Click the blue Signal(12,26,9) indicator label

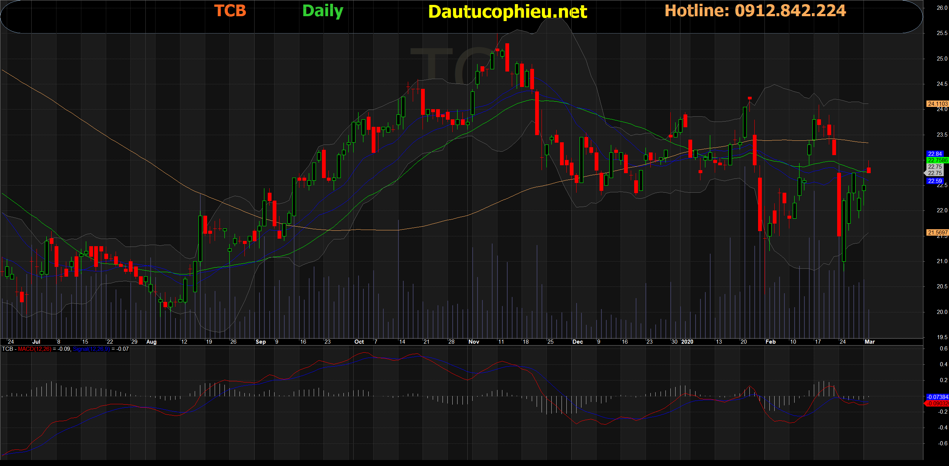92,349
